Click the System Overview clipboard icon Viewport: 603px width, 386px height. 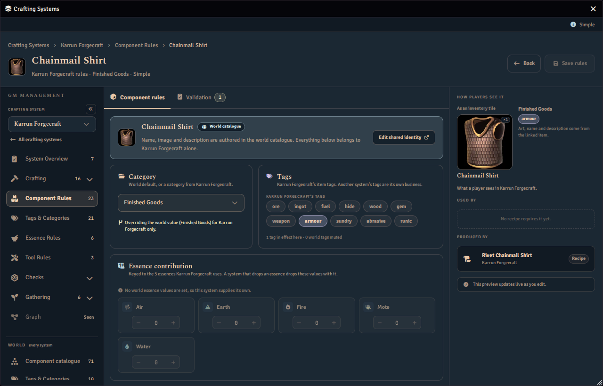[15, 159]
